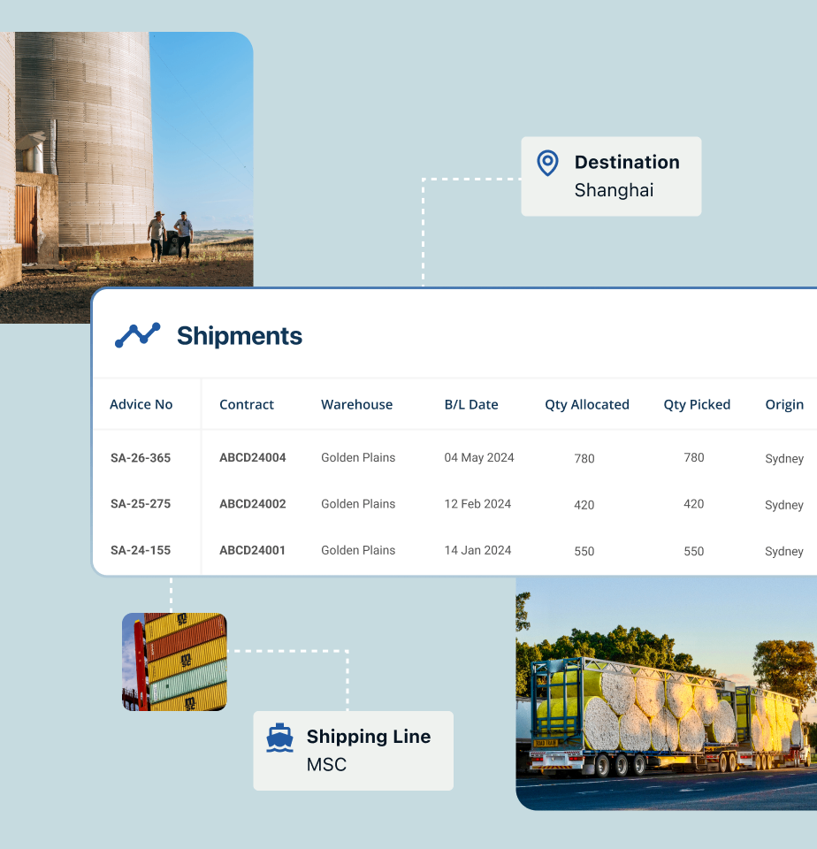Select contract ABCD24002
The width and height of the screenshot is (817, 849).
(x=252, y=503)
